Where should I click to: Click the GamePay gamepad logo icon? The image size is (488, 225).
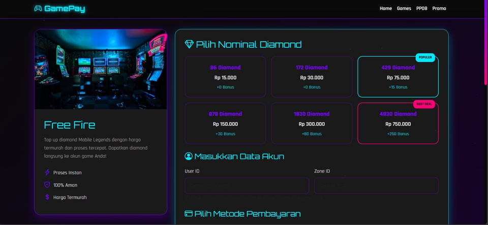[38, 9]
